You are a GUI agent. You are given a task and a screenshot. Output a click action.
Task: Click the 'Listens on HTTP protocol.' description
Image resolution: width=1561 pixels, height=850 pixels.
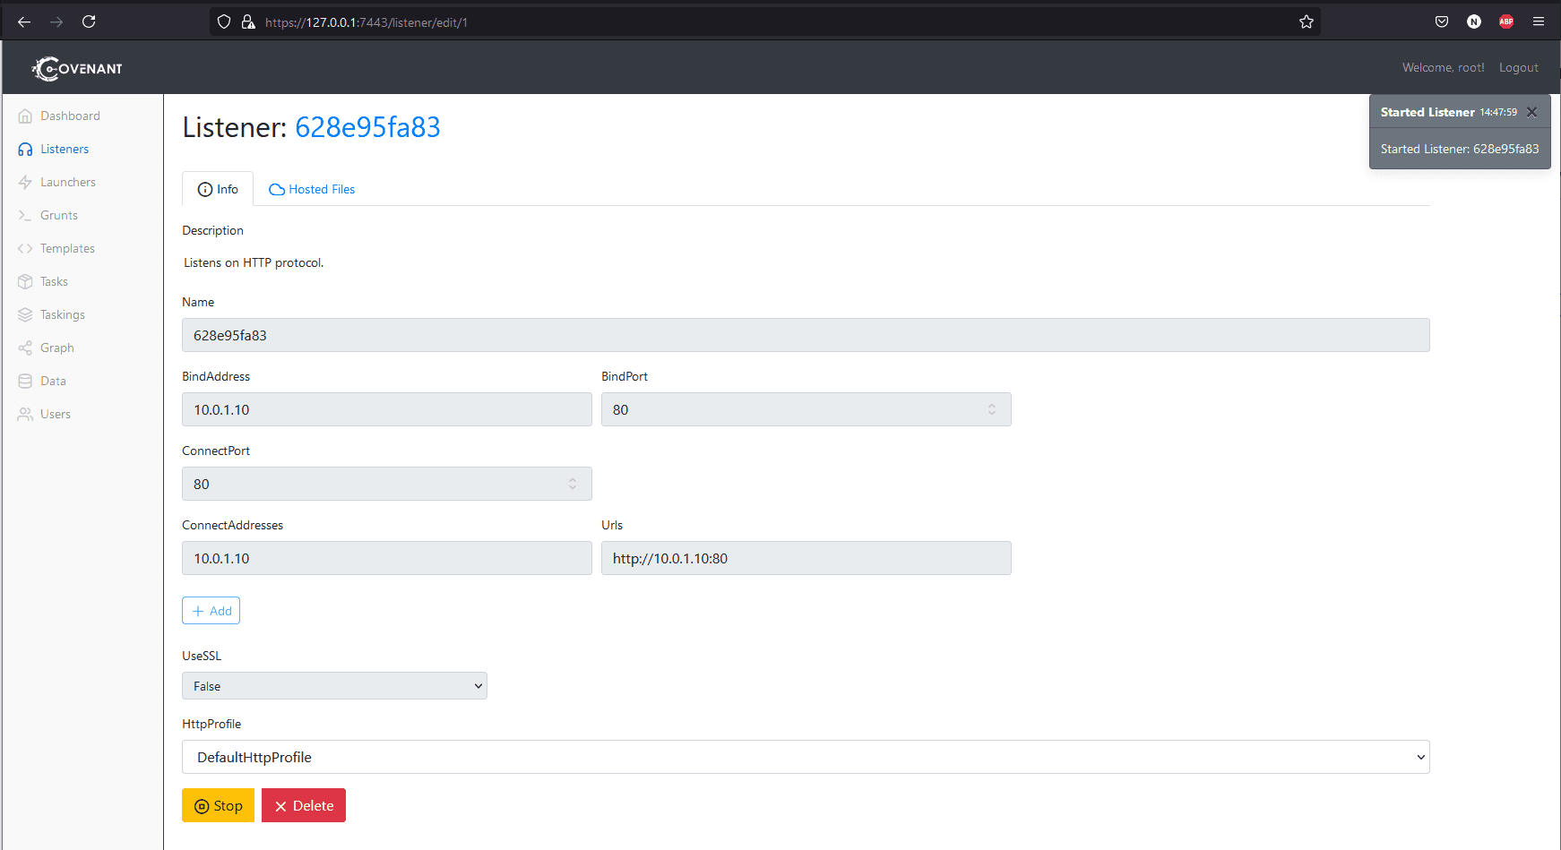pyautogui.click(x=254, y=263)
